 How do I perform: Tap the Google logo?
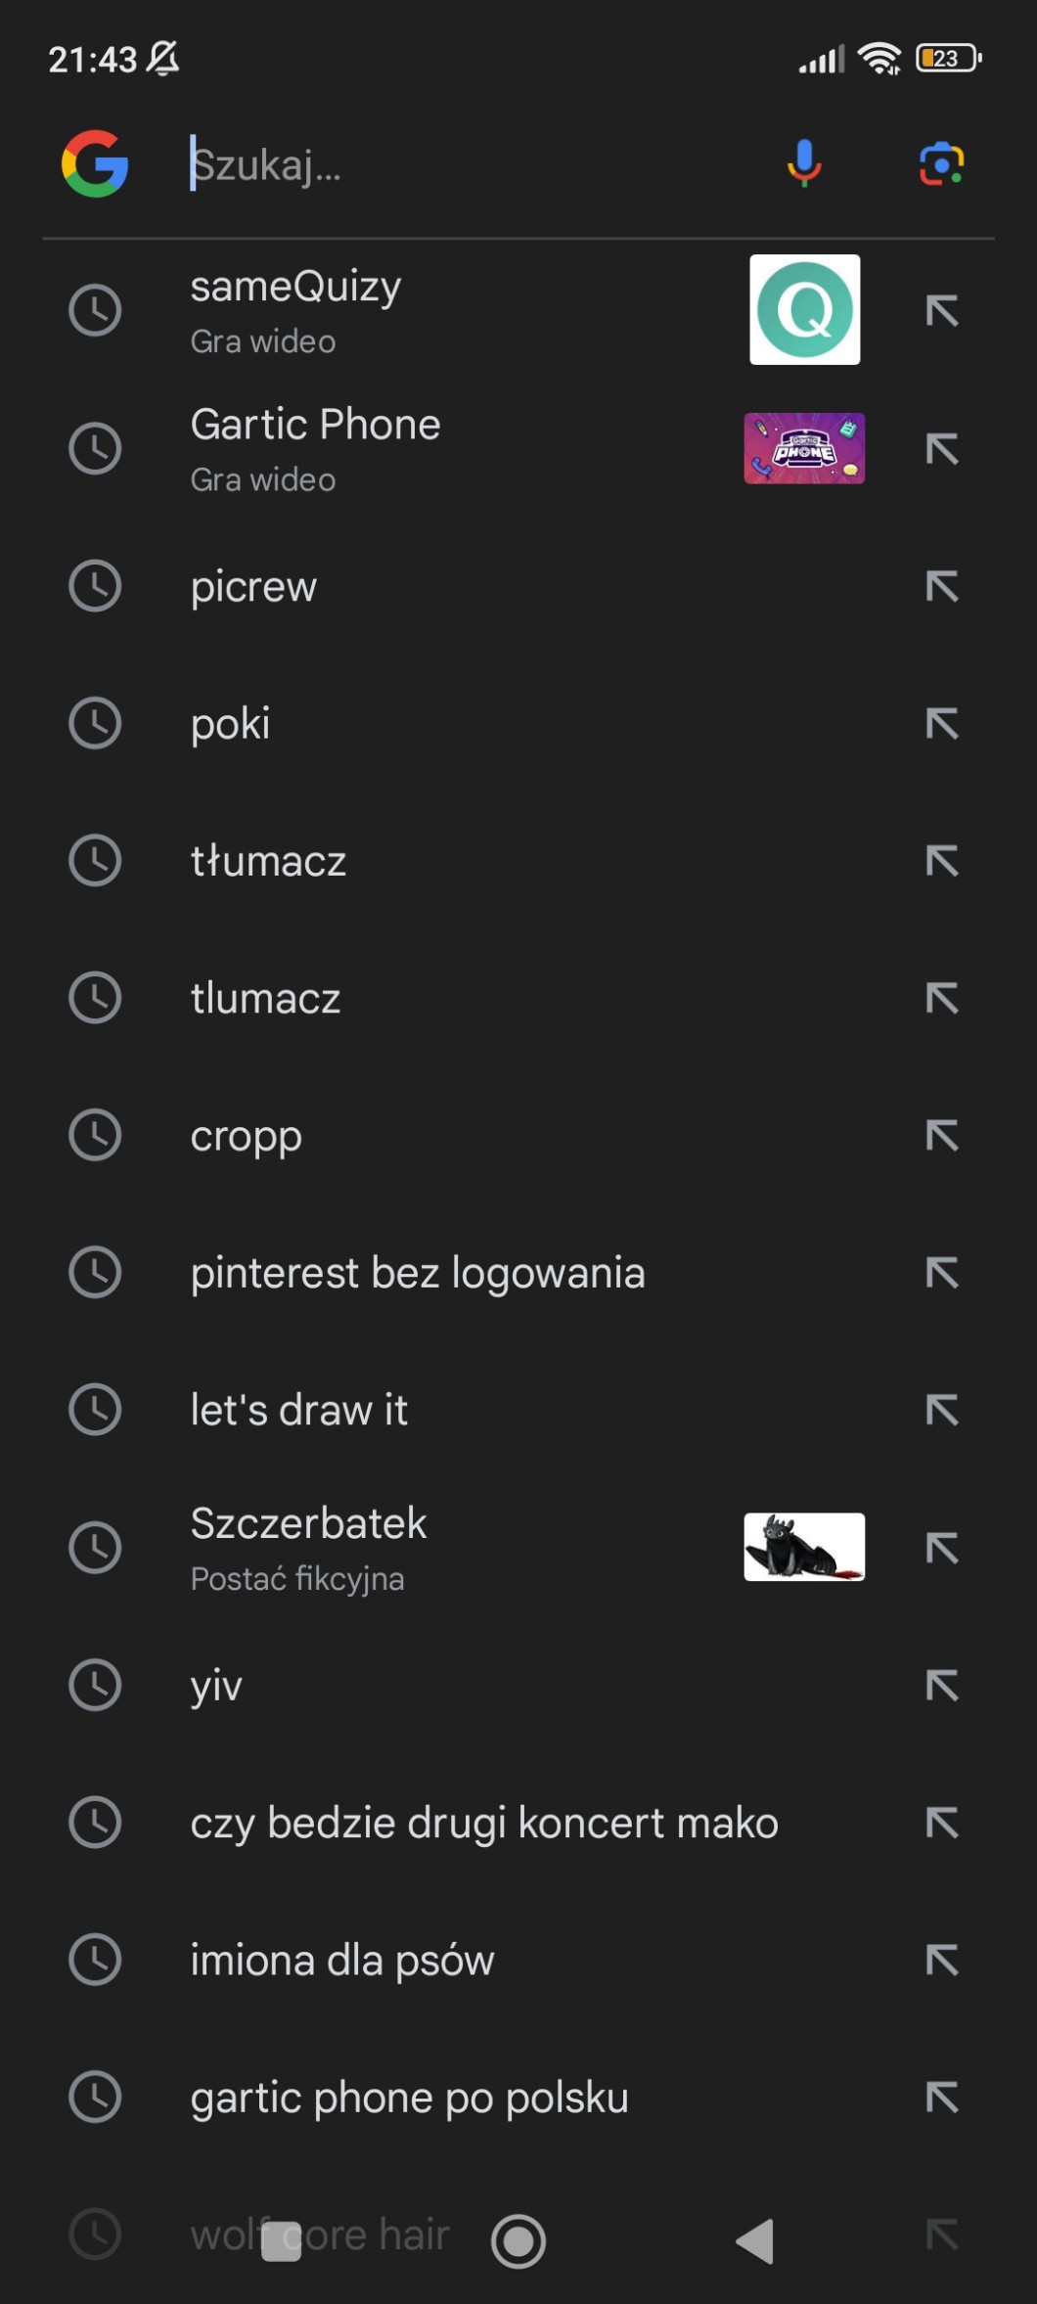[x=95, y=163]
